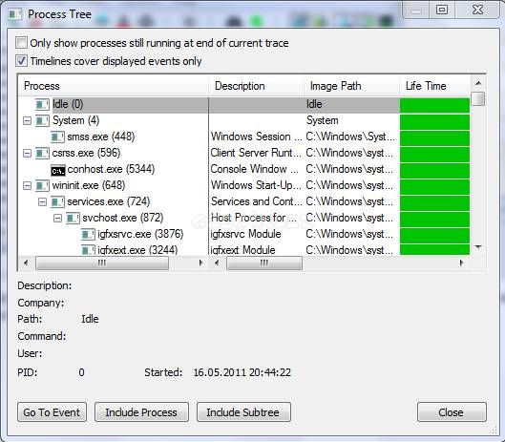Click the Include Process button
505x442 pixels.
coord(141,412)
